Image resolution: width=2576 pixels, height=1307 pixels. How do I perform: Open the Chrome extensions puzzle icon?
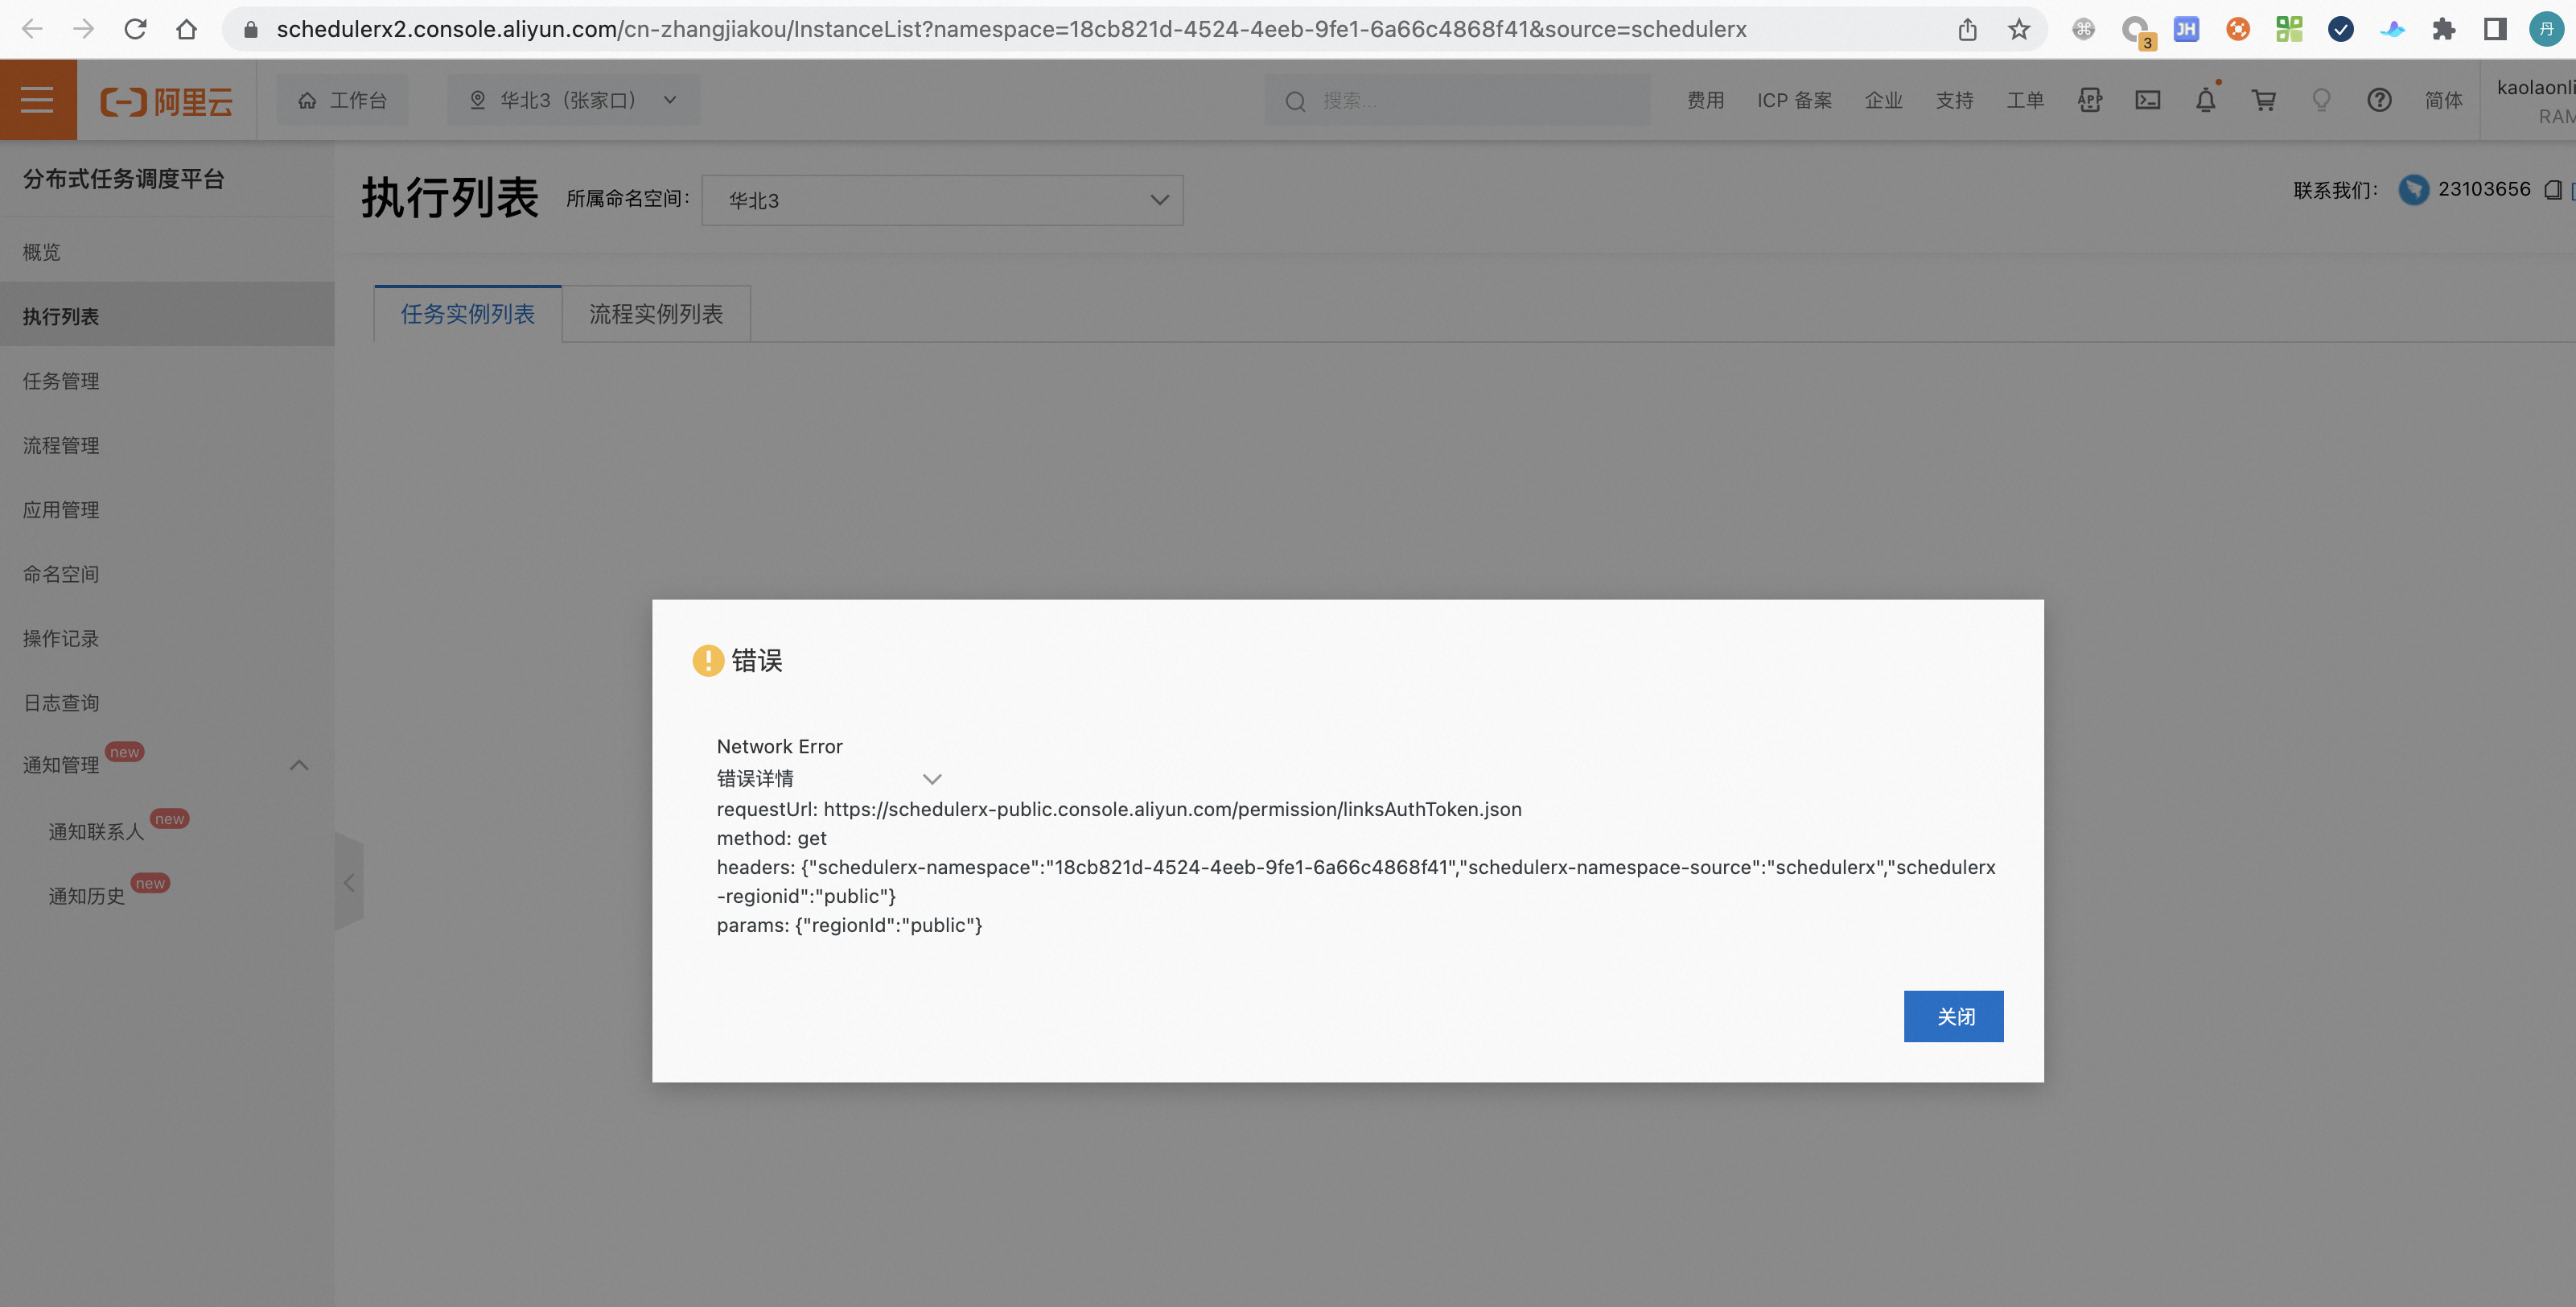(x=2443, y=29)
